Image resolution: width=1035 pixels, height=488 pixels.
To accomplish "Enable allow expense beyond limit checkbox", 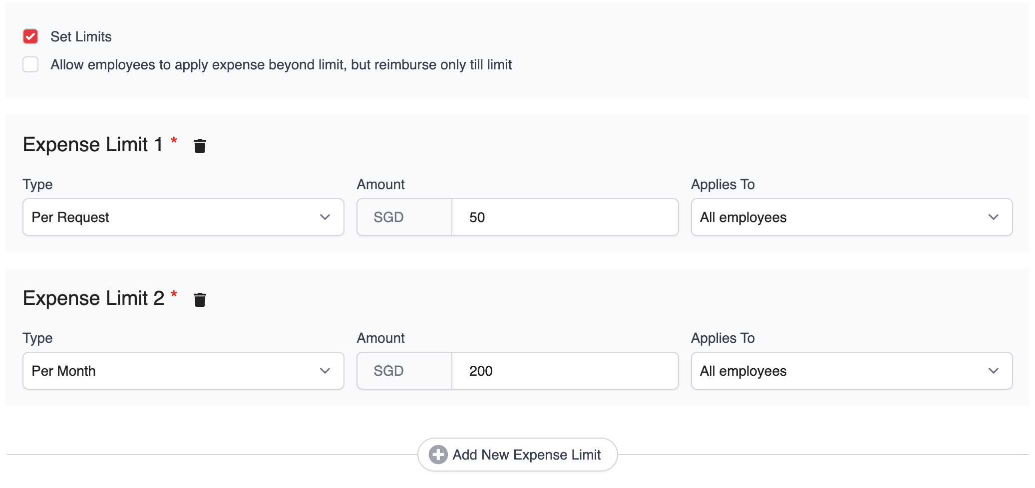I will (30, 65).
